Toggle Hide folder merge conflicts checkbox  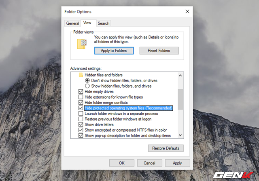[x=81, y=103]
